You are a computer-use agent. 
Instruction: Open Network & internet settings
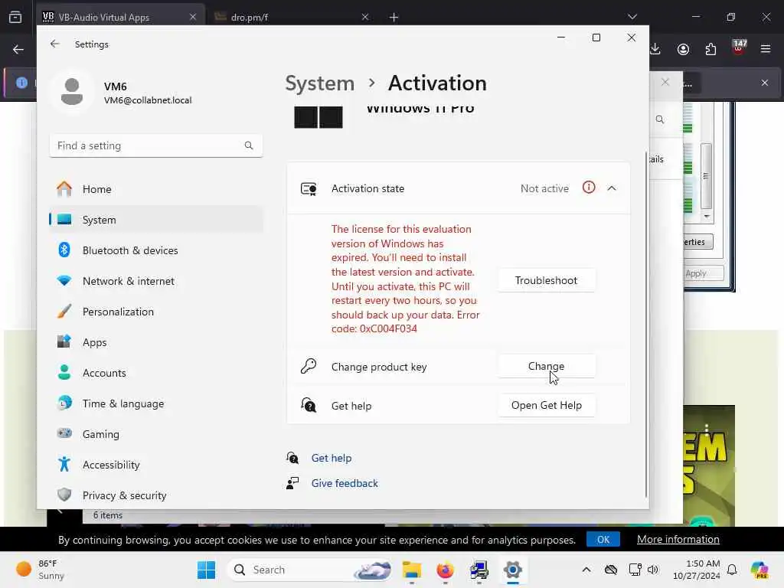pyautogui.click(x=156, y=281)
